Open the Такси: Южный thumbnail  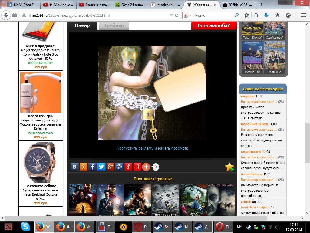coord(252,31)
